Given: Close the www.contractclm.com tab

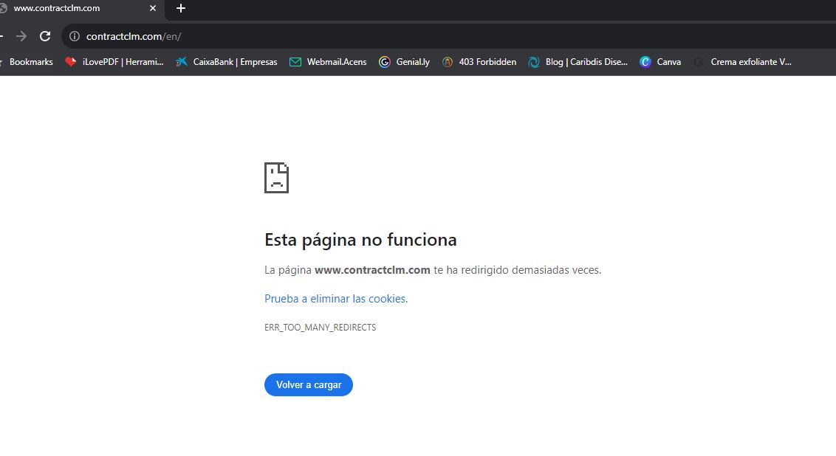Looking at the screenshot, I should 152,8.
